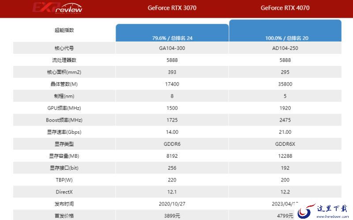Click the 12288 memory capacity value

coord(285,156)
